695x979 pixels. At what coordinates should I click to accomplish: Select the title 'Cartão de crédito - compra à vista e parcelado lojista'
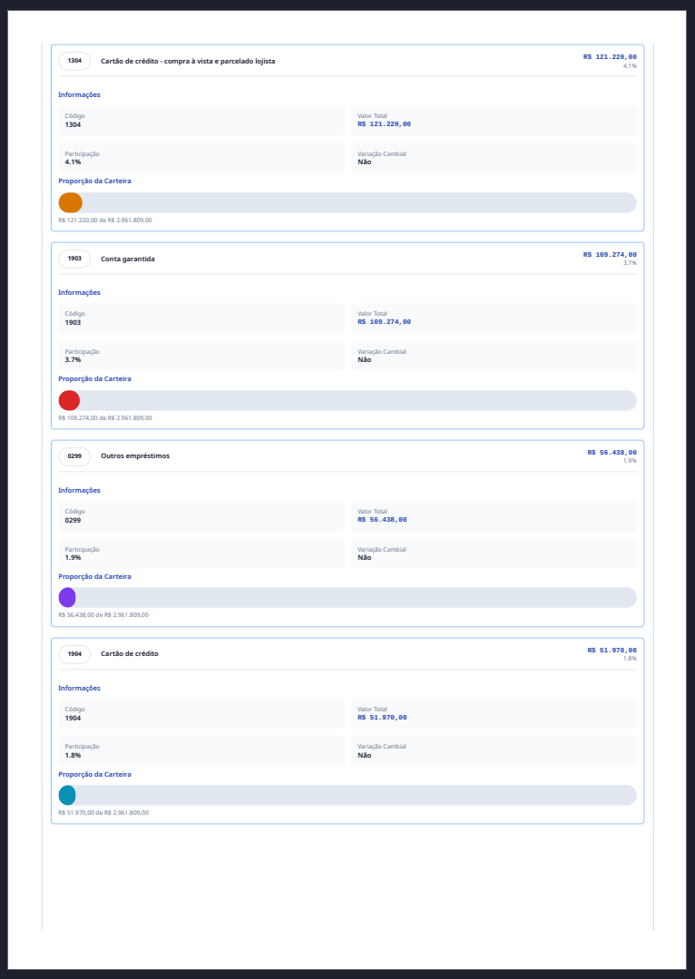pyautogui.click(x=188, y=61)
